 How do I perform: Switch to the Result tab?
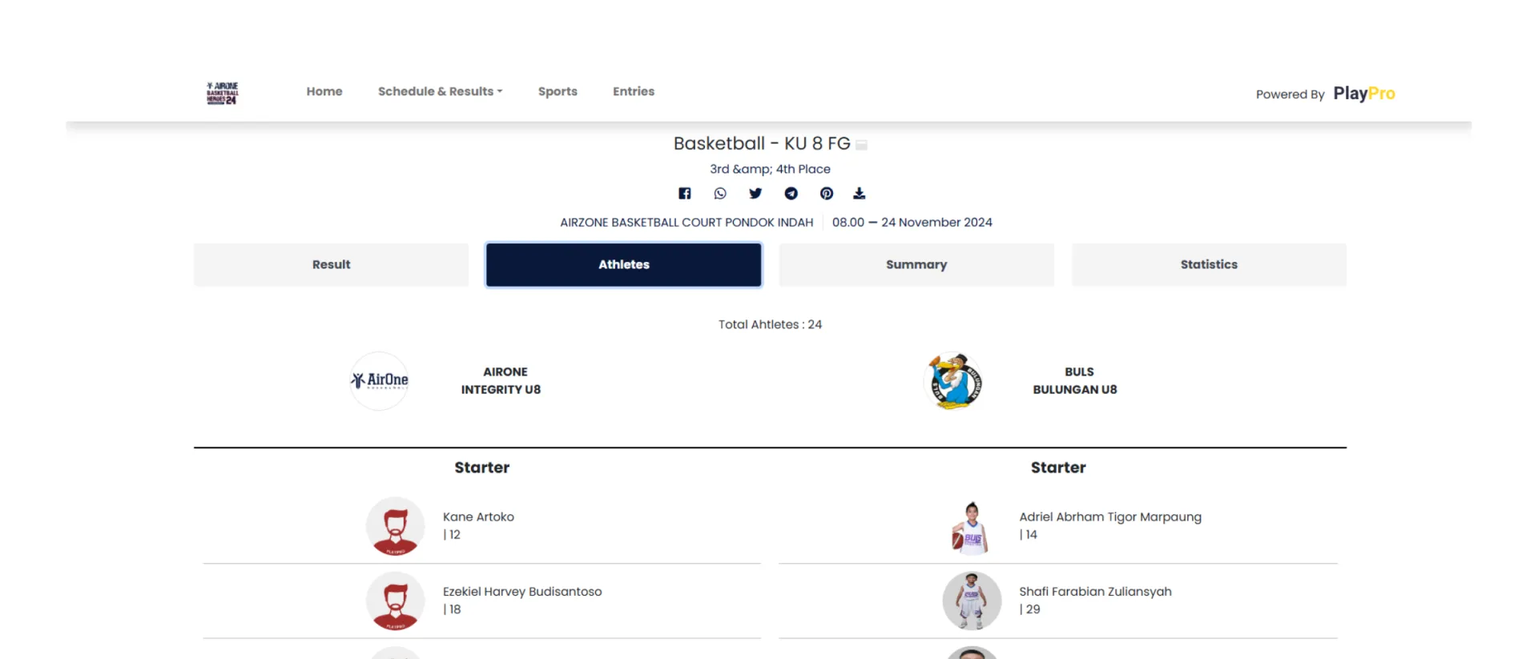331,265
